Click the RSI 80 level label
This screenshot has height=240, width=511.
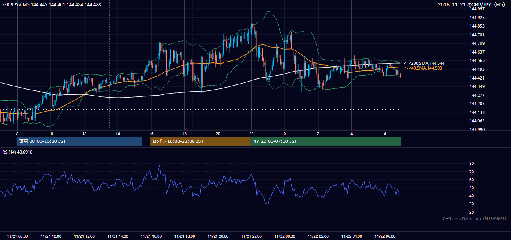pos(471,164)
